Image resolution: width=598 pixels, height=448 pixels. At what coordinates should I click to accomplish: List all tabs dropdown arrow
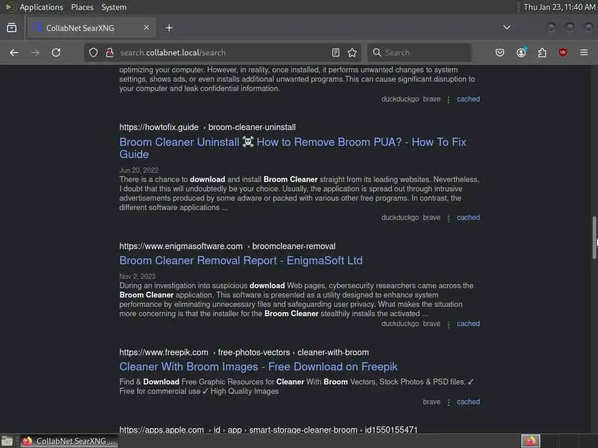click(x=507, y=27)
